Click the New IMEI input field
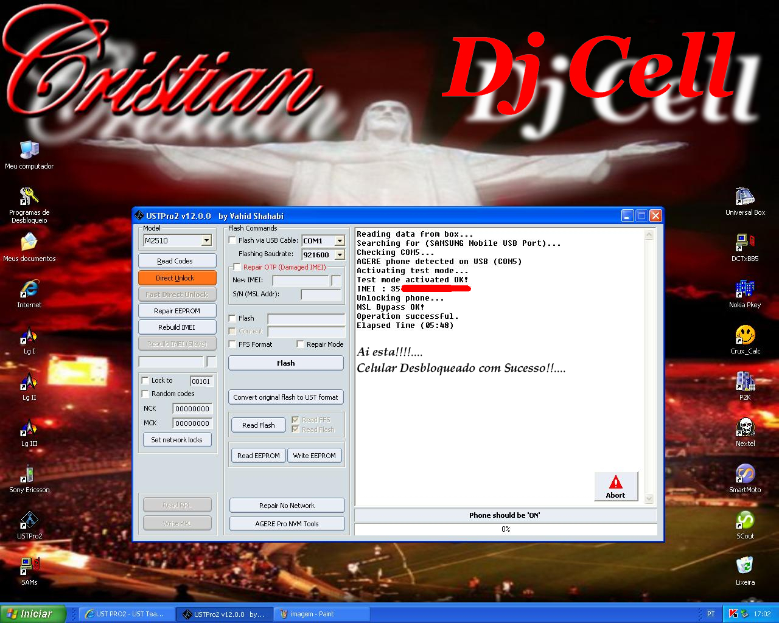This screenshot has width=779, height=623. (x=301, y=280)
